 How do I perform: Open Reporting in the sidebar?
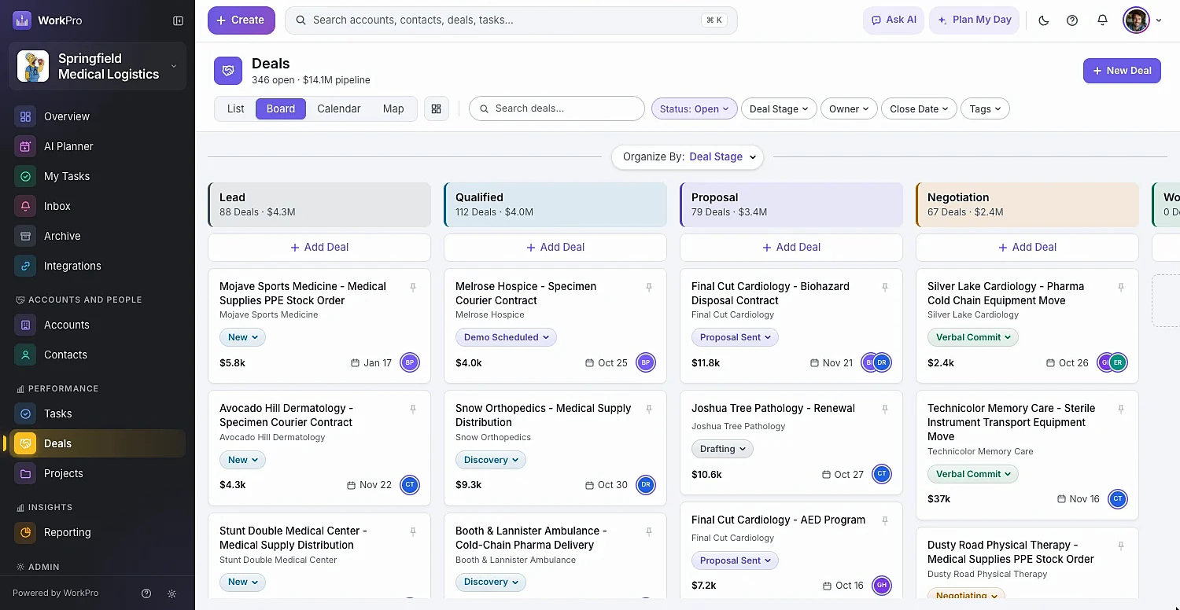pyautogui.click(x=98, y=532)
